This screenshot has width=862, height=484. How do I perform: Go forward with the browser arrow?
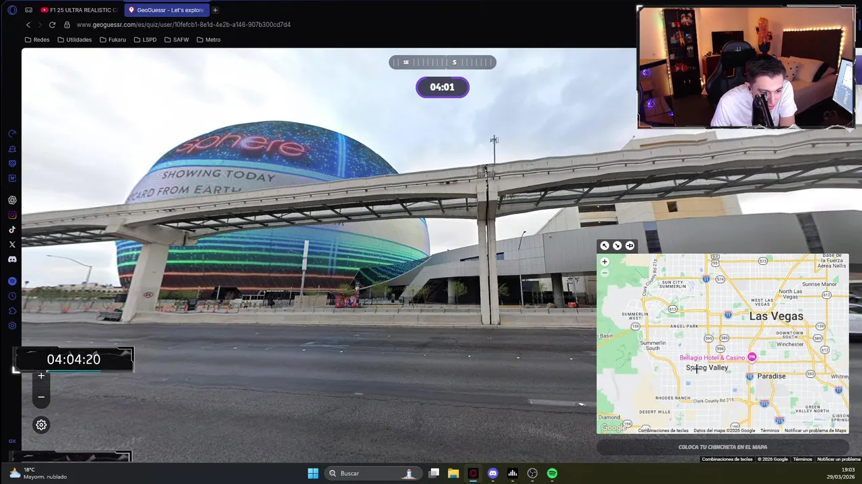coord(40,25)
